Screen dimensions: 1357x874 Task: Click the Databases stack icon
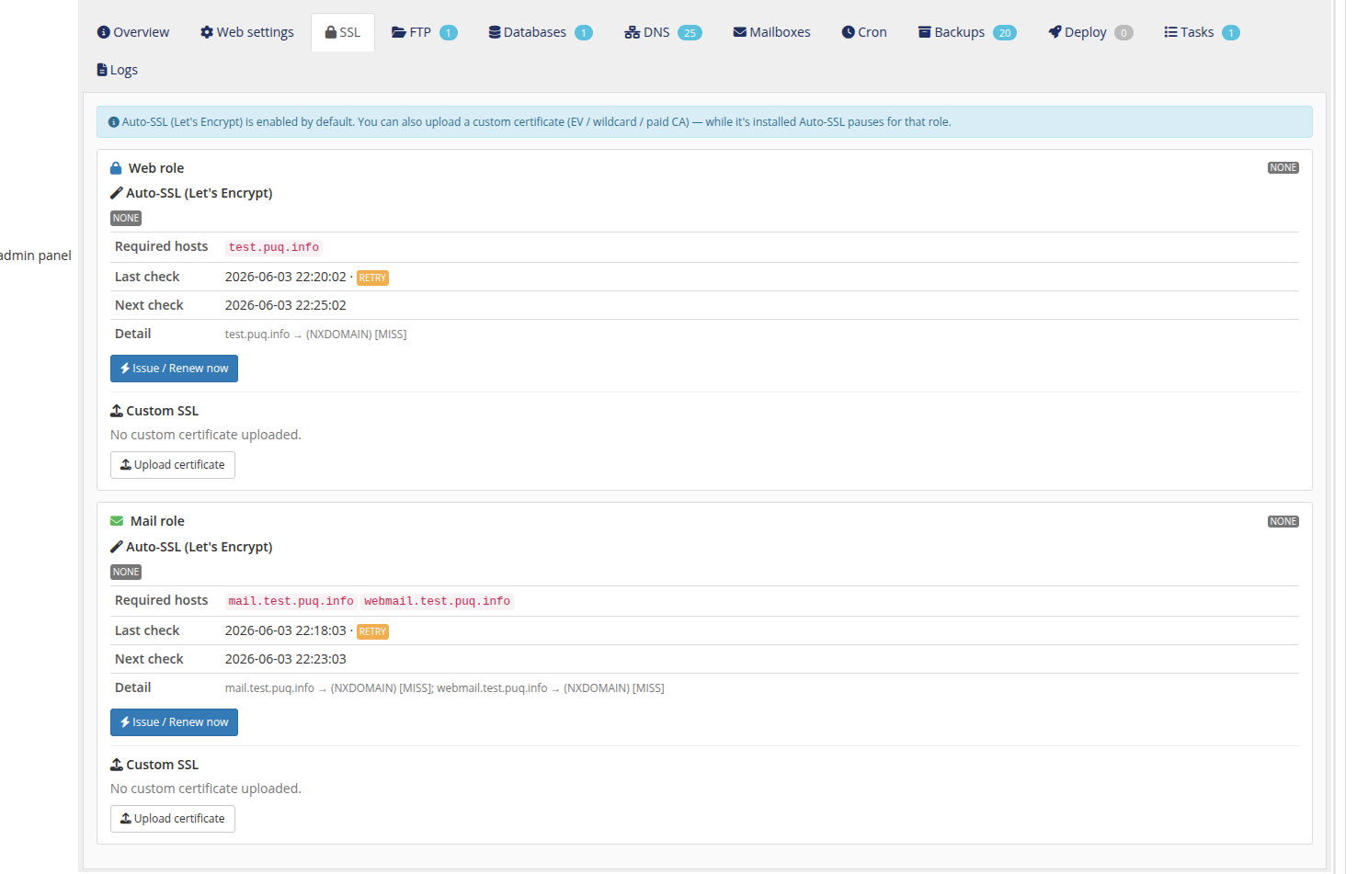point(495,32)
